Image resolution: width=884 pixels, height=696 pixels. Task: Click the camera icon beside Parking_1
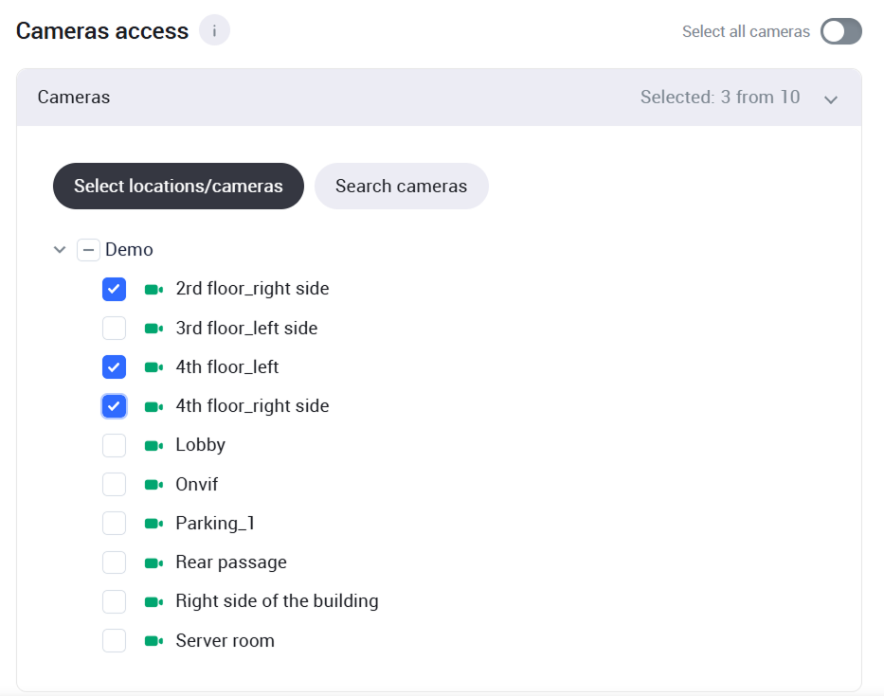tap(153, 524)
